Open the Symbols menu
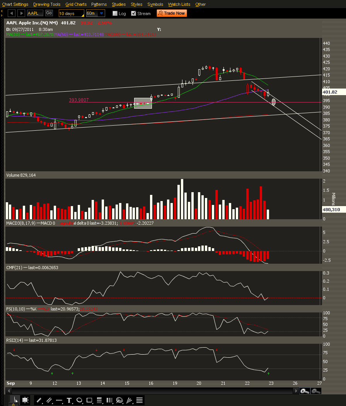 (155, 4)
